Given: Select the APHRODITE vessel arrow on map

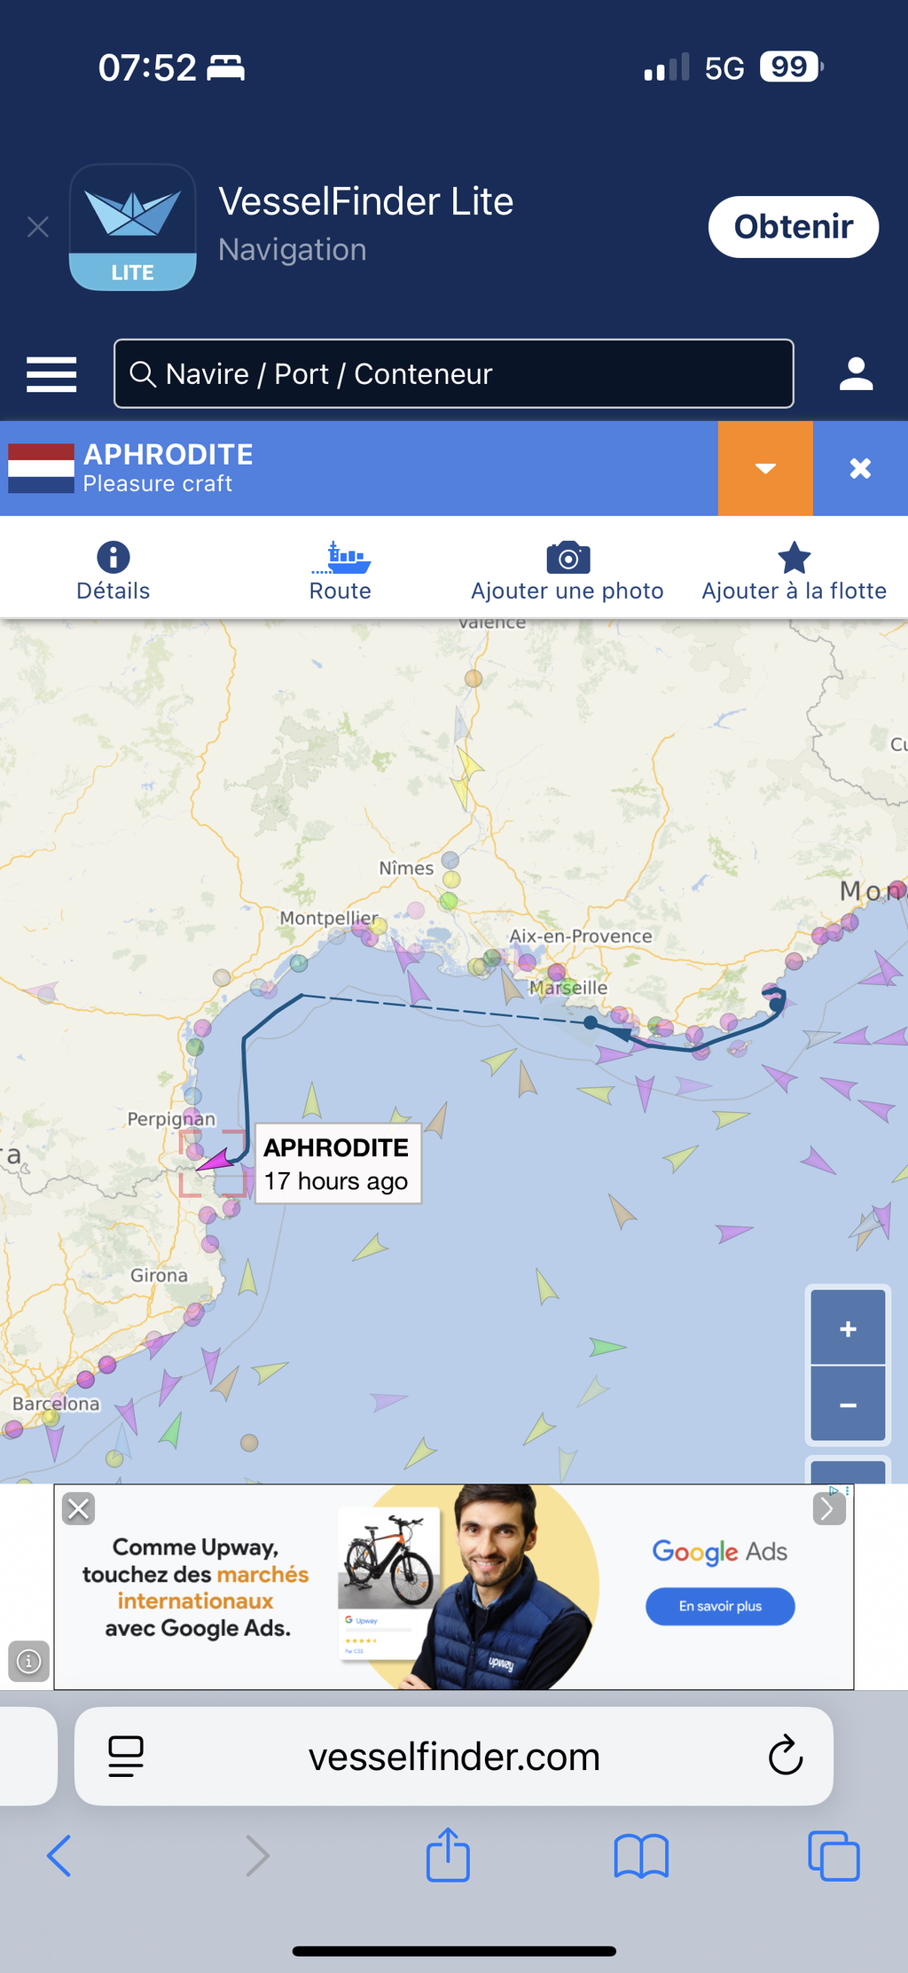Looking at the screenshot, I should (x=214, y=1160).
